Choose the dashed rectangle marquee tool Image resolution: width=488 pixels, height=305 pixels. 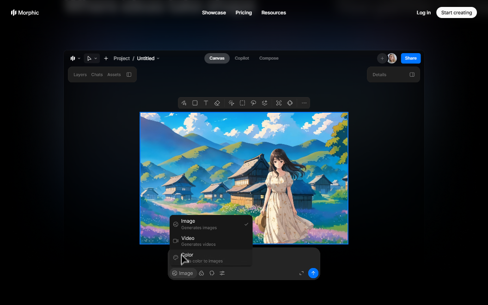tap(242, 103)
